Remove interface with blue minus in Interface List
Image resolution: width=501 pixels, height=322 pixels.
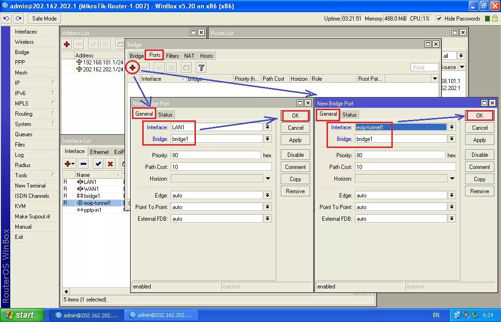tap(83, 164)
